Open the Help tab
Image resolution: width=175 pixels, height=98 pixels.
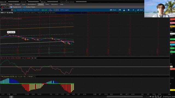point(62,4)
